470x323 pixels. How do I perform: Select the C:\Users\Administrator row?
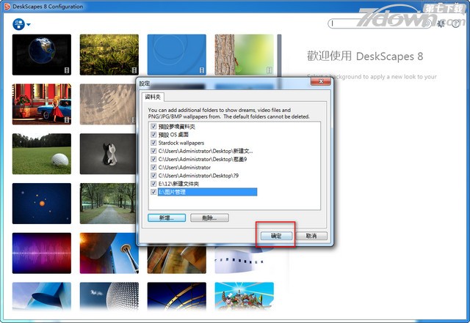pyautogui.click(x=184, y=168)
